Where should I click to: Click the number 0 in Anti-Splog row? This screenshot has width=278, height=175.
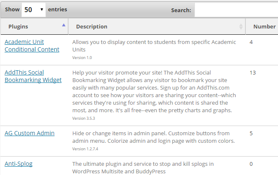click(251, 164)
